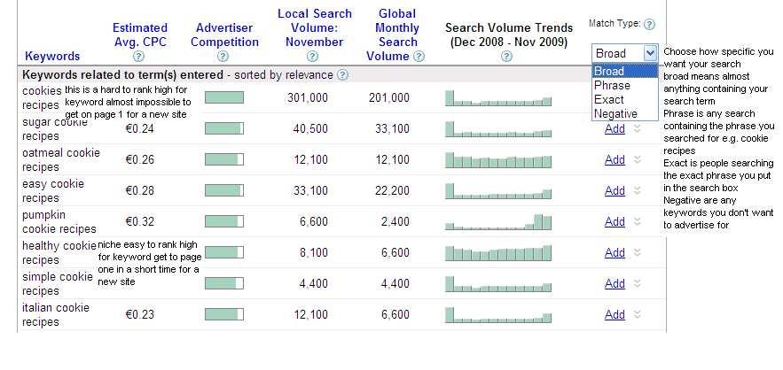Image resolution: width=783 pixels, height=370 pixels.
Task: Add easy cookie recipes keyword
Action: [x=615, y=191]
